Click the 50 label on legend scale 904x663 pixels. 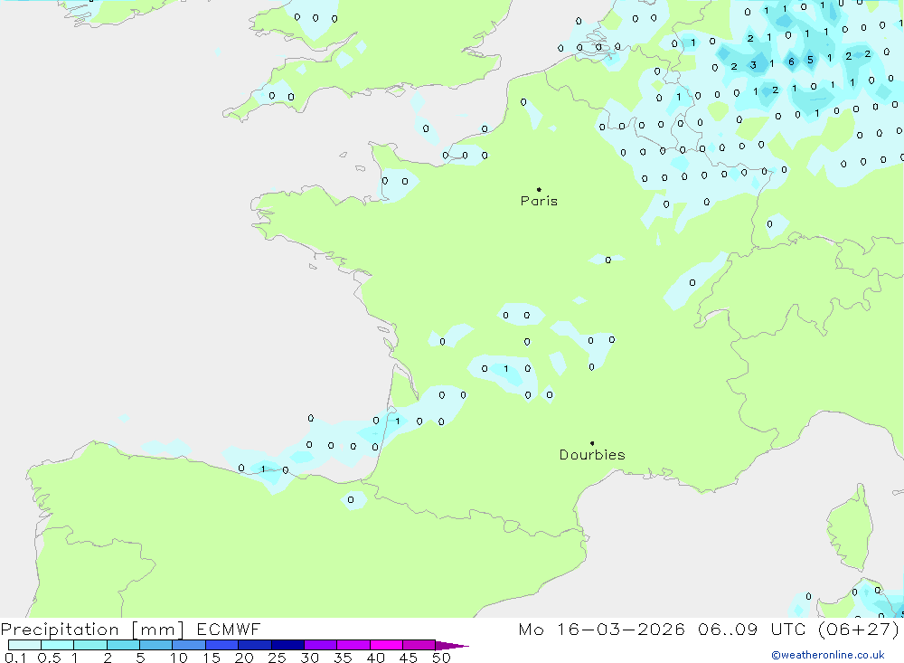pos(440,658)
